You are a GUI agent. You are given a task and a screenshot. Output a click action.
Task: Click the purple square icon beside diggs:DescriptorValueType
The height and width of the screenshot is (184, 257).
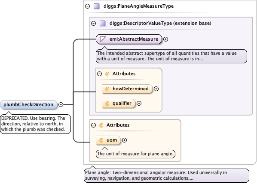tap(103, 23)
